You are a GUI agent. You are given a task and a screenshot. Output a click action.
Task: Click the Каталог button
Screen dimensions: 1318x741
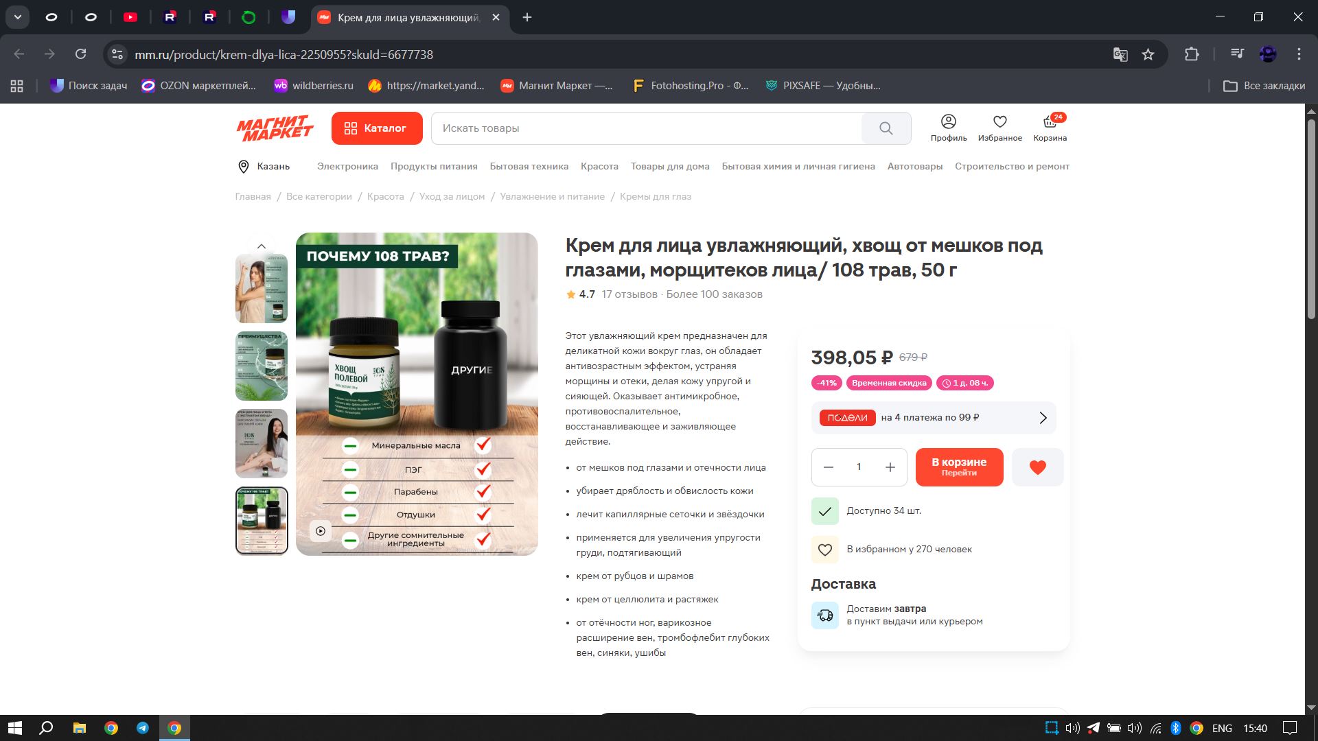click(376, 128)
